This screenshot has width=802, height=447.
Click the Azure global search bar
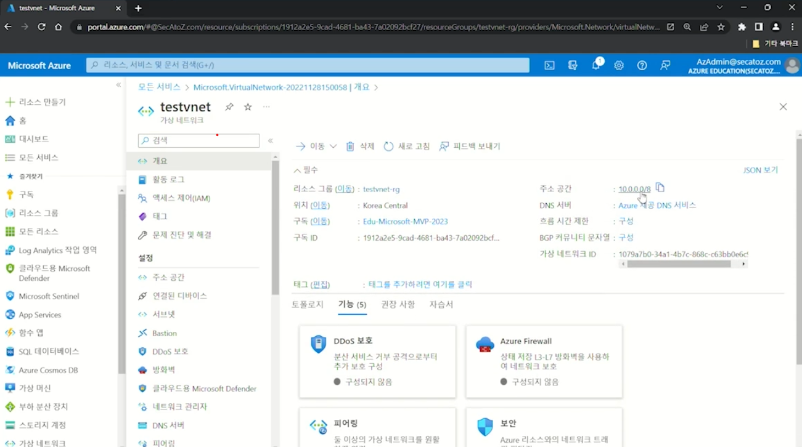(x=308, y=65)
